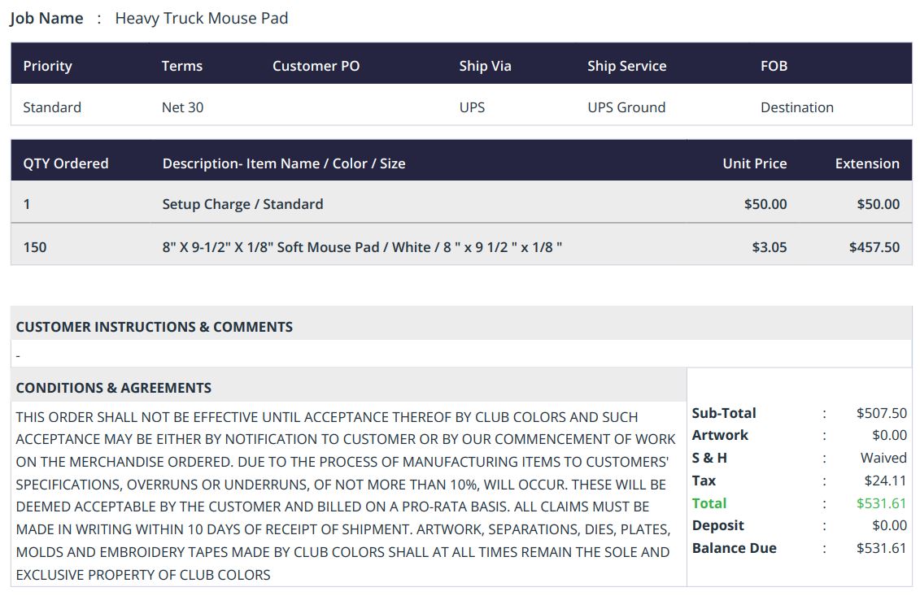Click the Extension column header
This screenshot has height=596, width=920.
[867, 163]
